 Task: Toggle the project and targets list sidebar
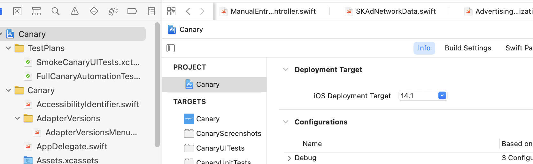click(x=171, y=48)
